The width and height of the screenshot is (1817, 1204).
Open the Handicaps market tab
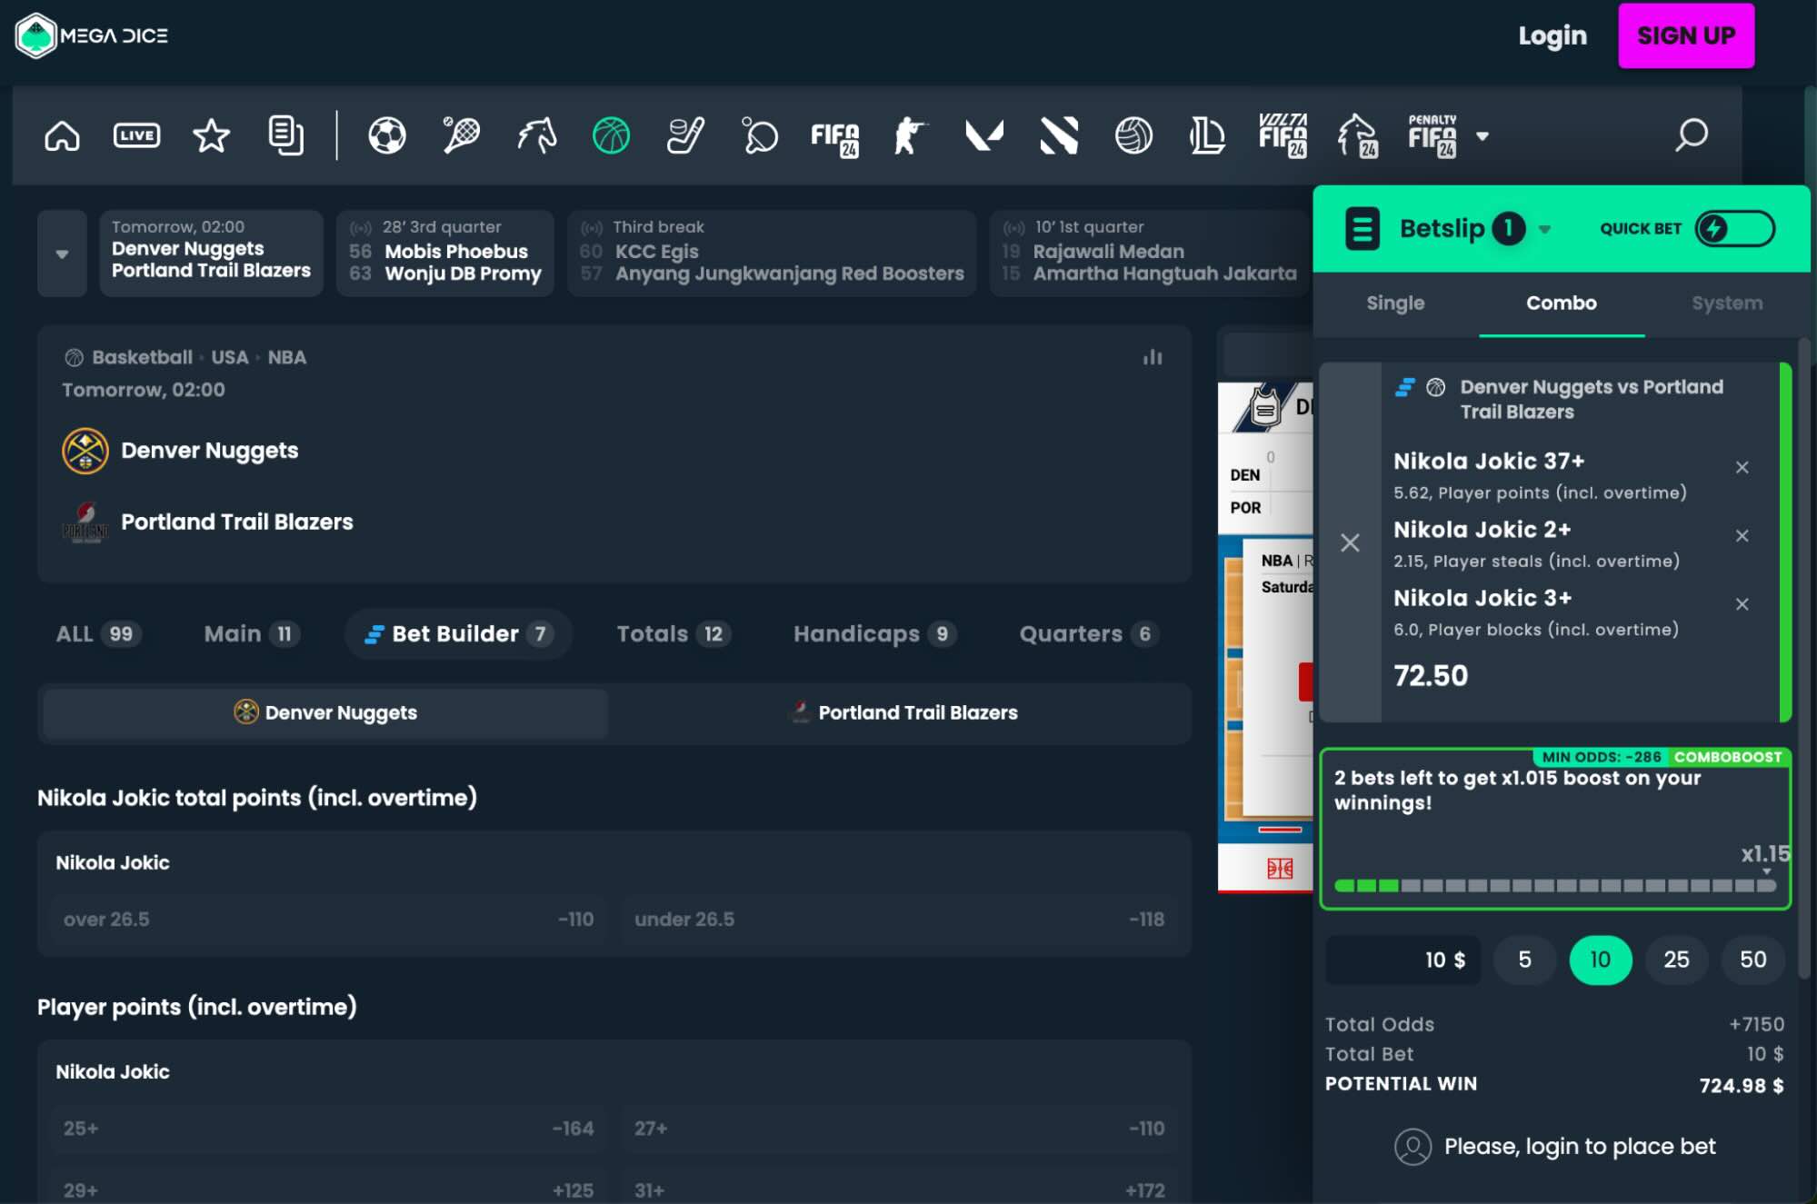point(871,633)
